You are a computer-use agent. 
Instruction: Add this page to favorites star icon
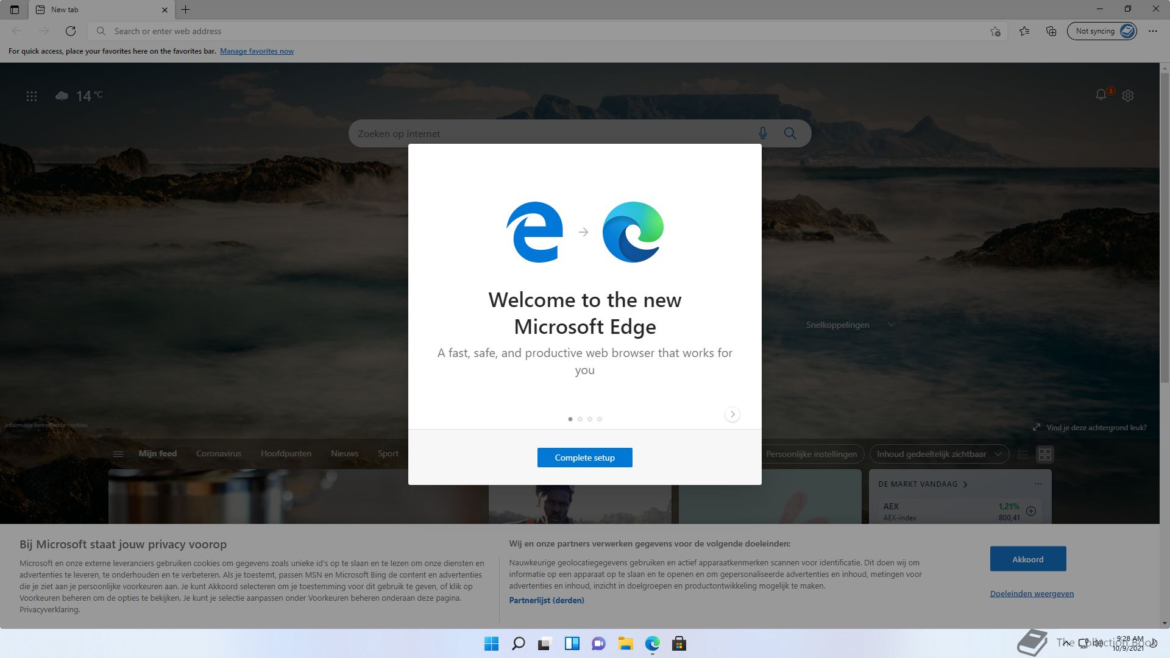tap(995, 31)
